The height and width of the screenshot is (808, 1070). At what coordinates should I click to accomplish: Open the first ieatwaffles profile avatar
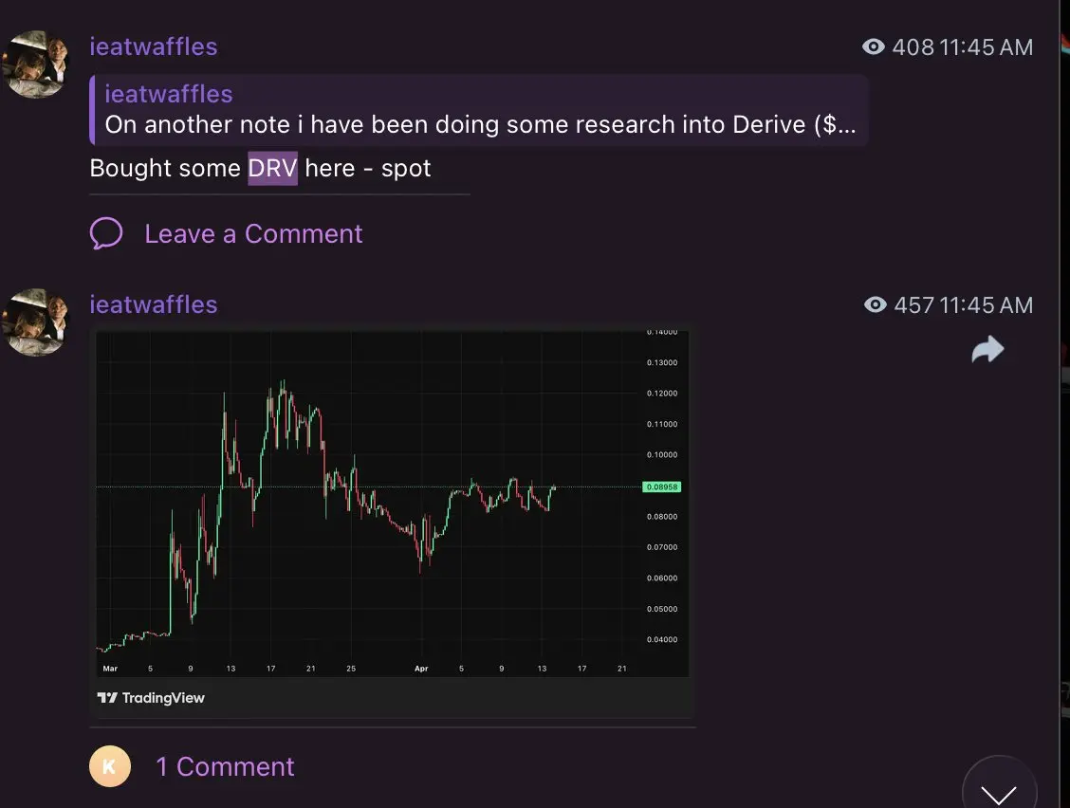(35, 64)
